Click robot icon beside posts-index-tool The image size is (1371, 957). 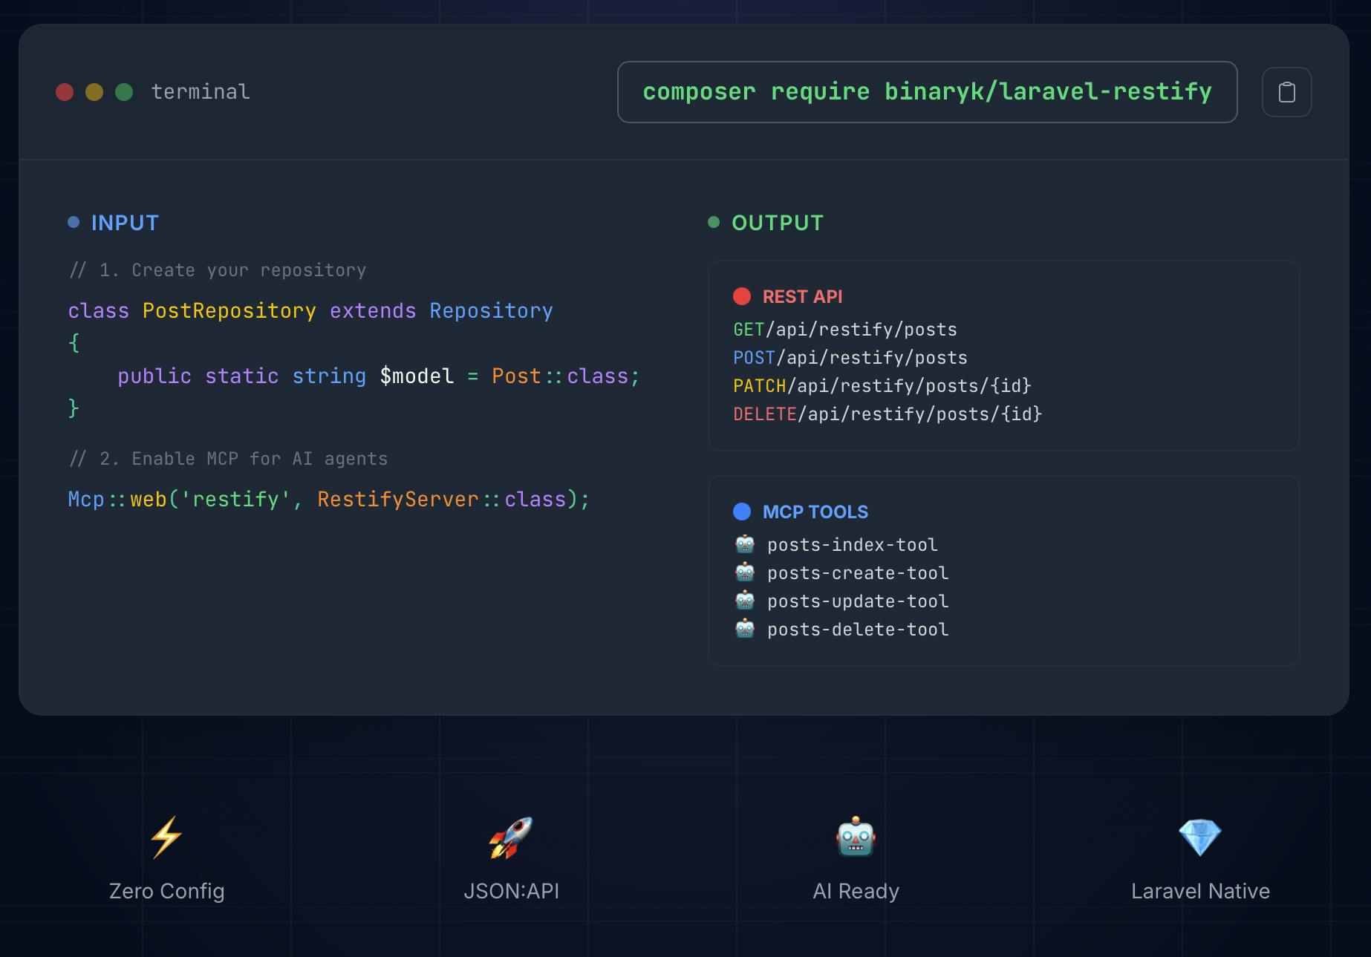tap(745, 544)
